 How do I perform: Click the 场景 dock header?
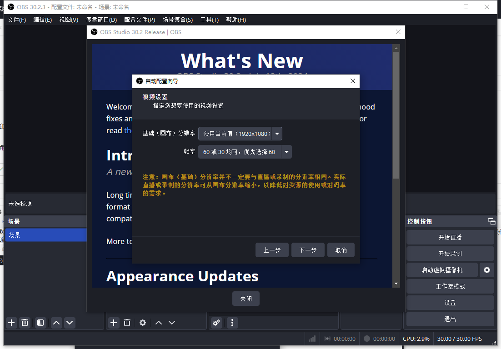pyautogui.click(x=46, y=221)
